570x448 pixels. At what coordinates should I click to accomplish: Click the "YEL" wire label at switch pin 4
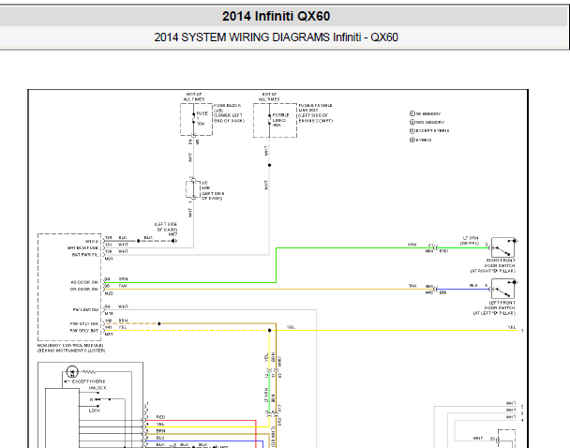[160, 424]
